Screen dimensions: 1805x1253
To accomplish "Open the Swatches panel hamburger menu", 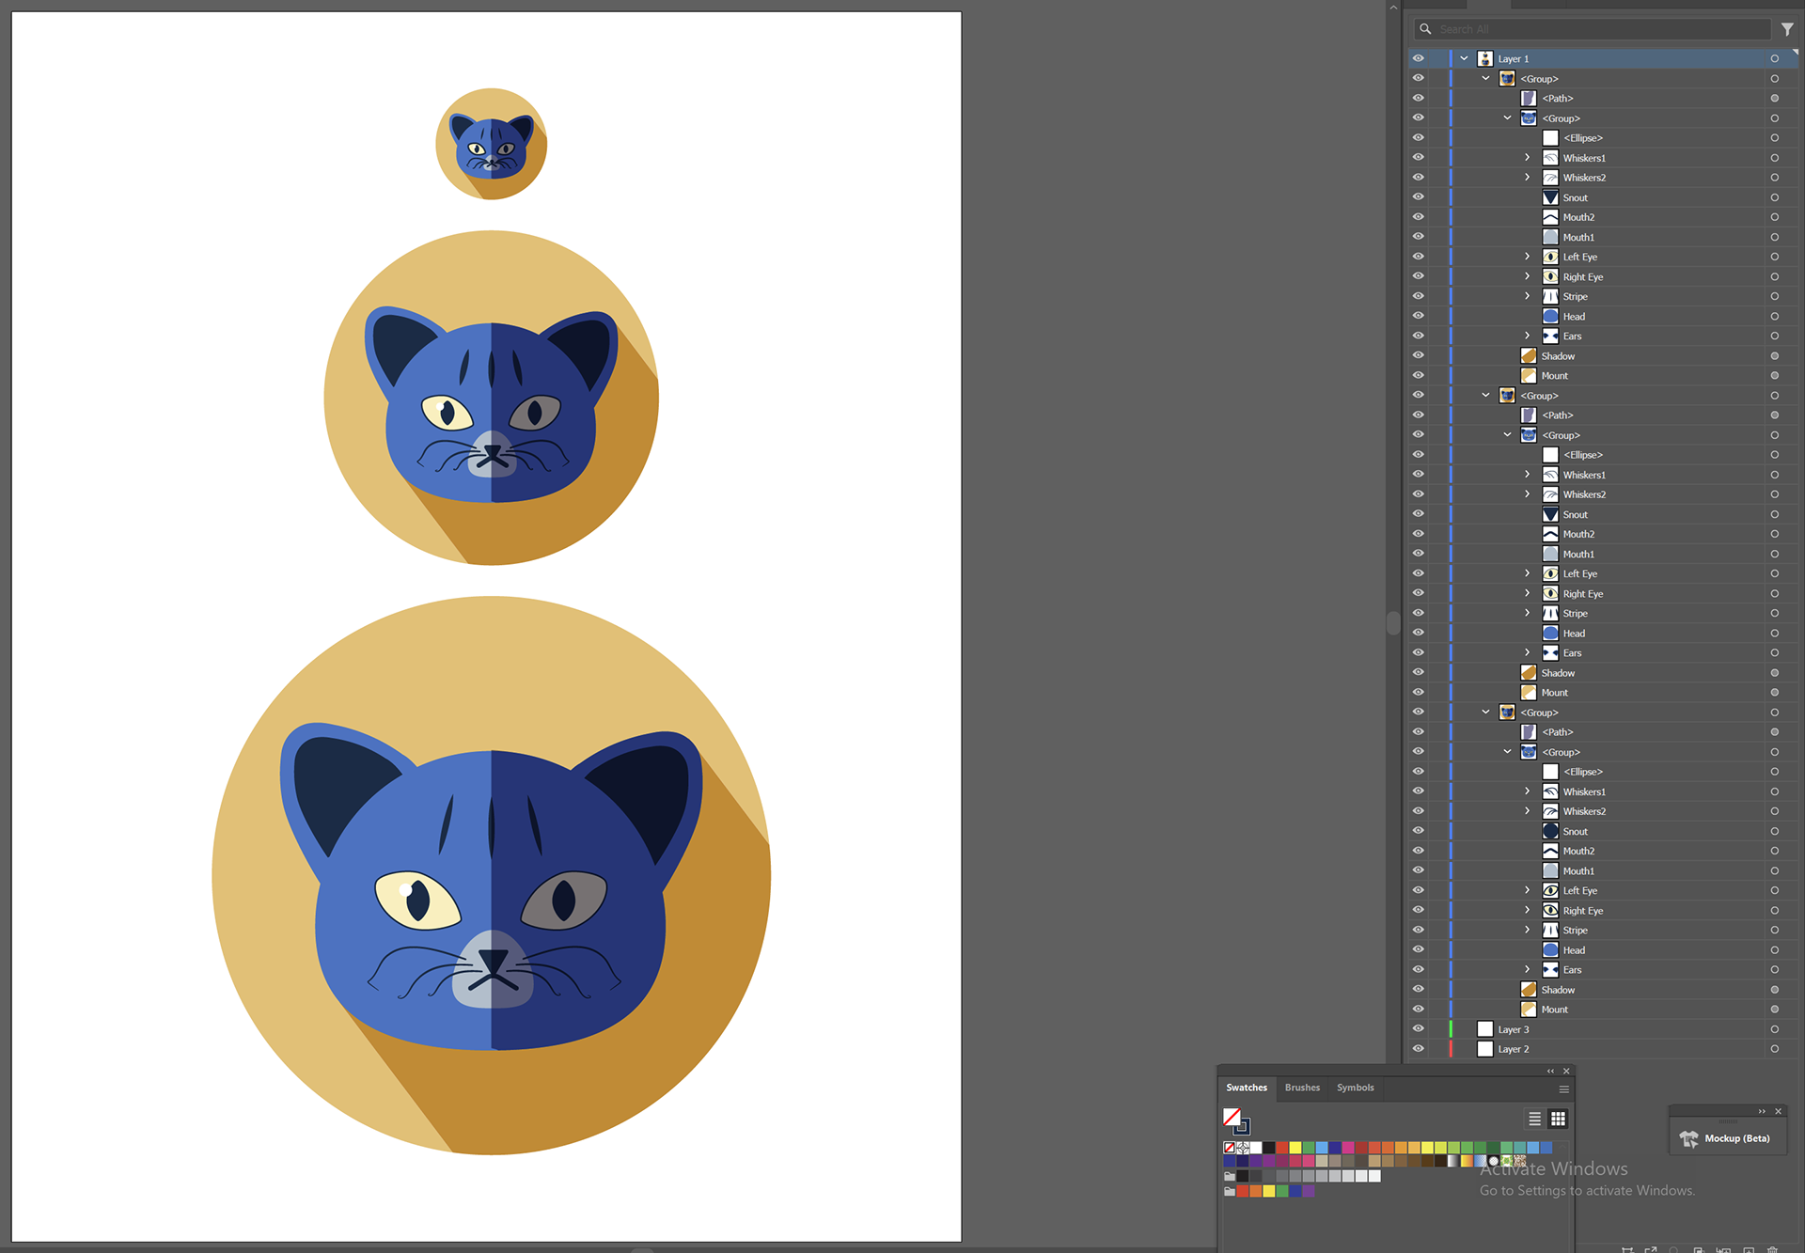I will click(1564, 1089).
